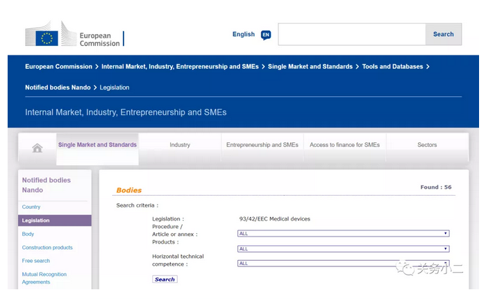The height and width of the screenshot is (299, 486).
Task: Select Body in the sidebar
Action: pos(28,234)
